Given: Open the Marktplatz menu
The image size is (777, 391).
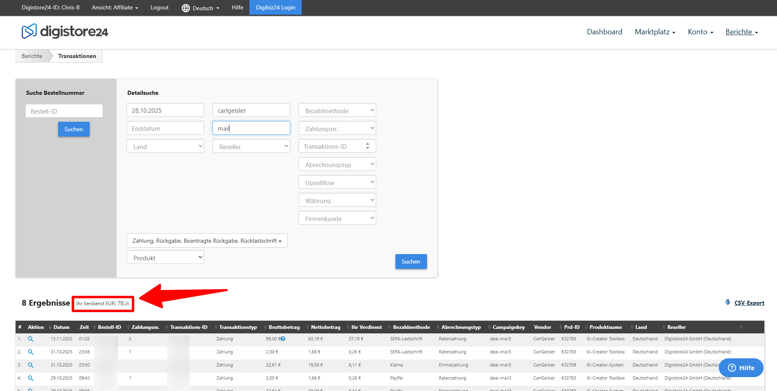Looking at the screenshot, I should tap(655, 32).
